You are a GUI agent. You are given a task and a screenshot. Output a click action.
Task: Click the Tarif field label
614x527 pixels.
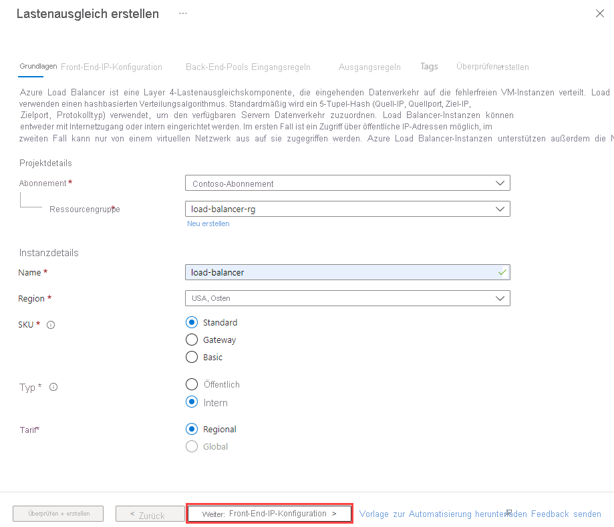(x=29, y=430)
